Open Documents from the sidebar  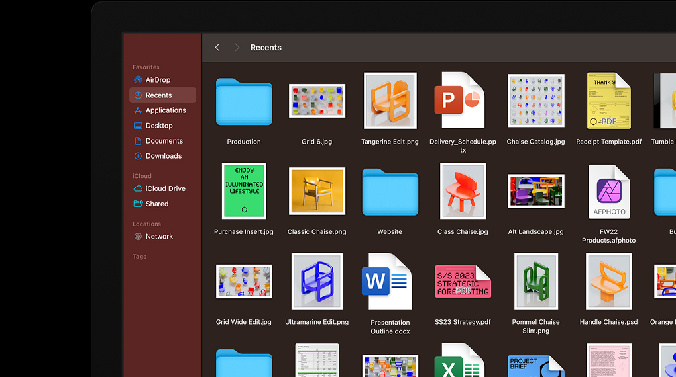pos(164,141)
